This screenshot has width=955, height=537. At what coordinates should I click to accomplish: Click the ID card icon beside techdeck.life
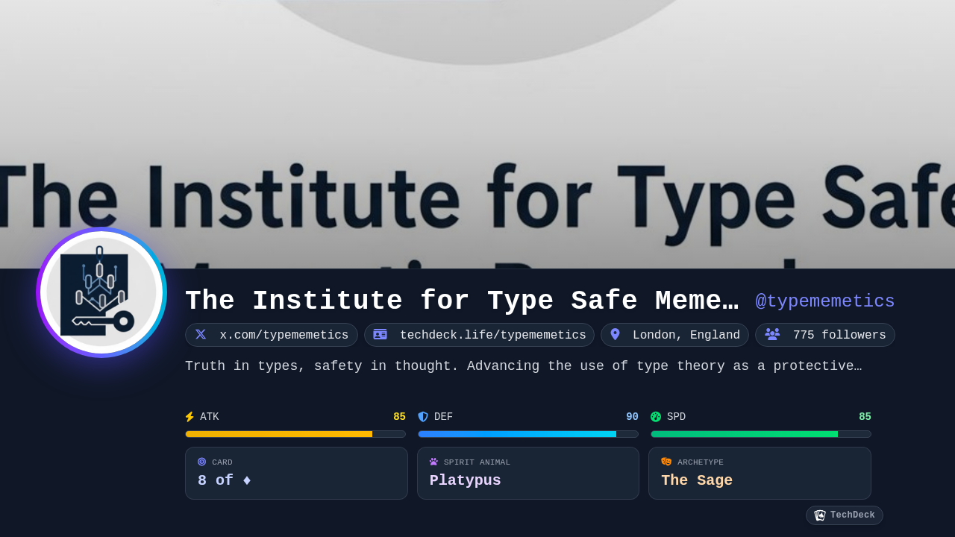click(380, 335)
